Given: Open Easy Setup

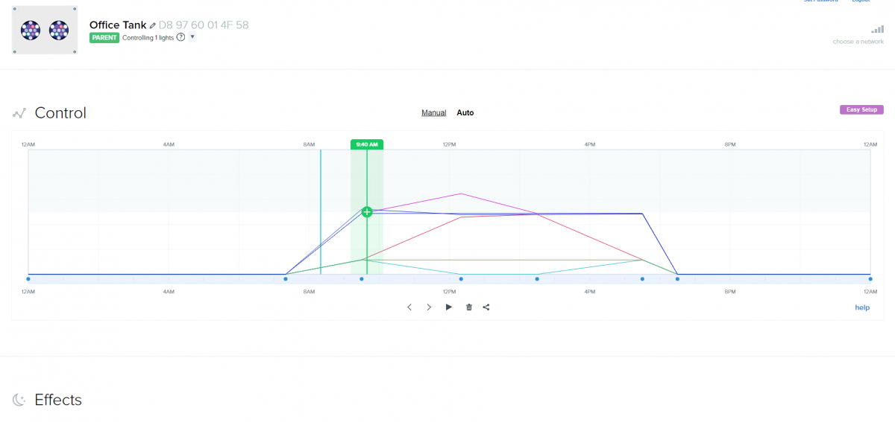Looking at the screenshot, I should pos(861,109).
